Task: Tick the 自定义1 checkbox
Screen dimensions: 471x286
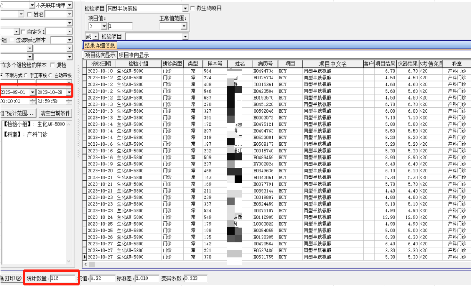Action: point(23,31)
